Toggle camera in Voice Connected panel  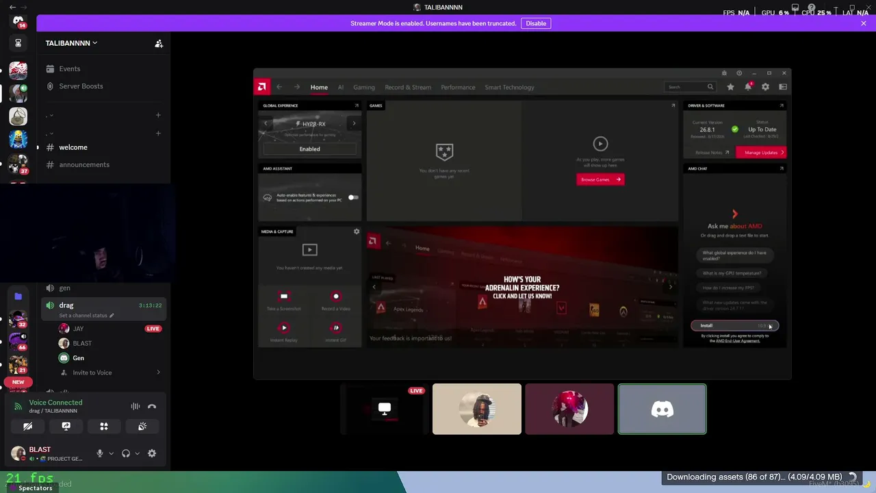coord(27,426)
